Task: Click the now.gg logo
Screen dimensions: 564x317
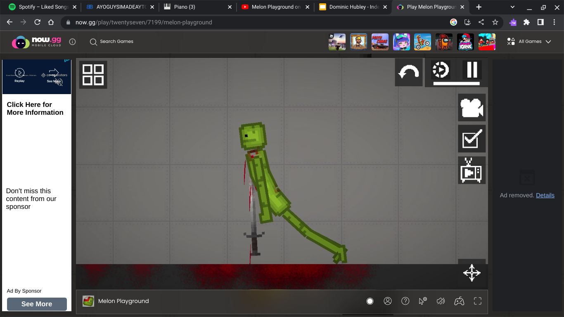Action: (36, 42)
